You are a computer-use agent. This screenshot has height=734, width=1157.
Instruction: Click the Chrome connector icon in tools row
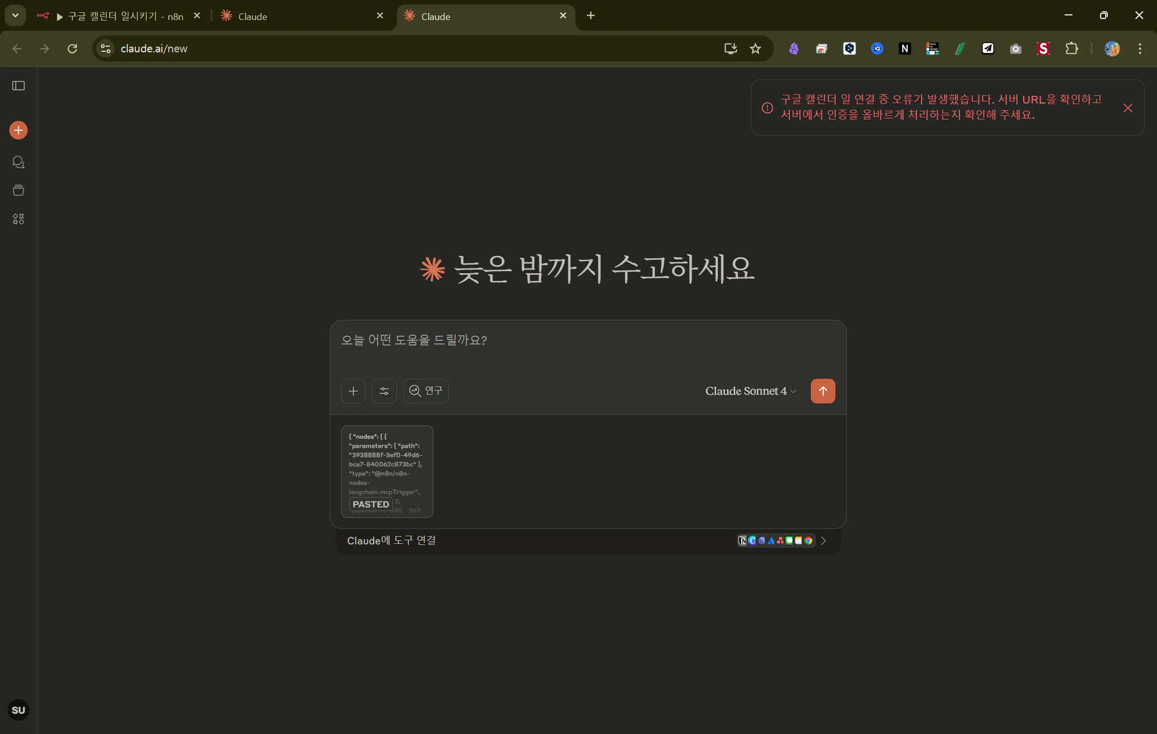809,541
